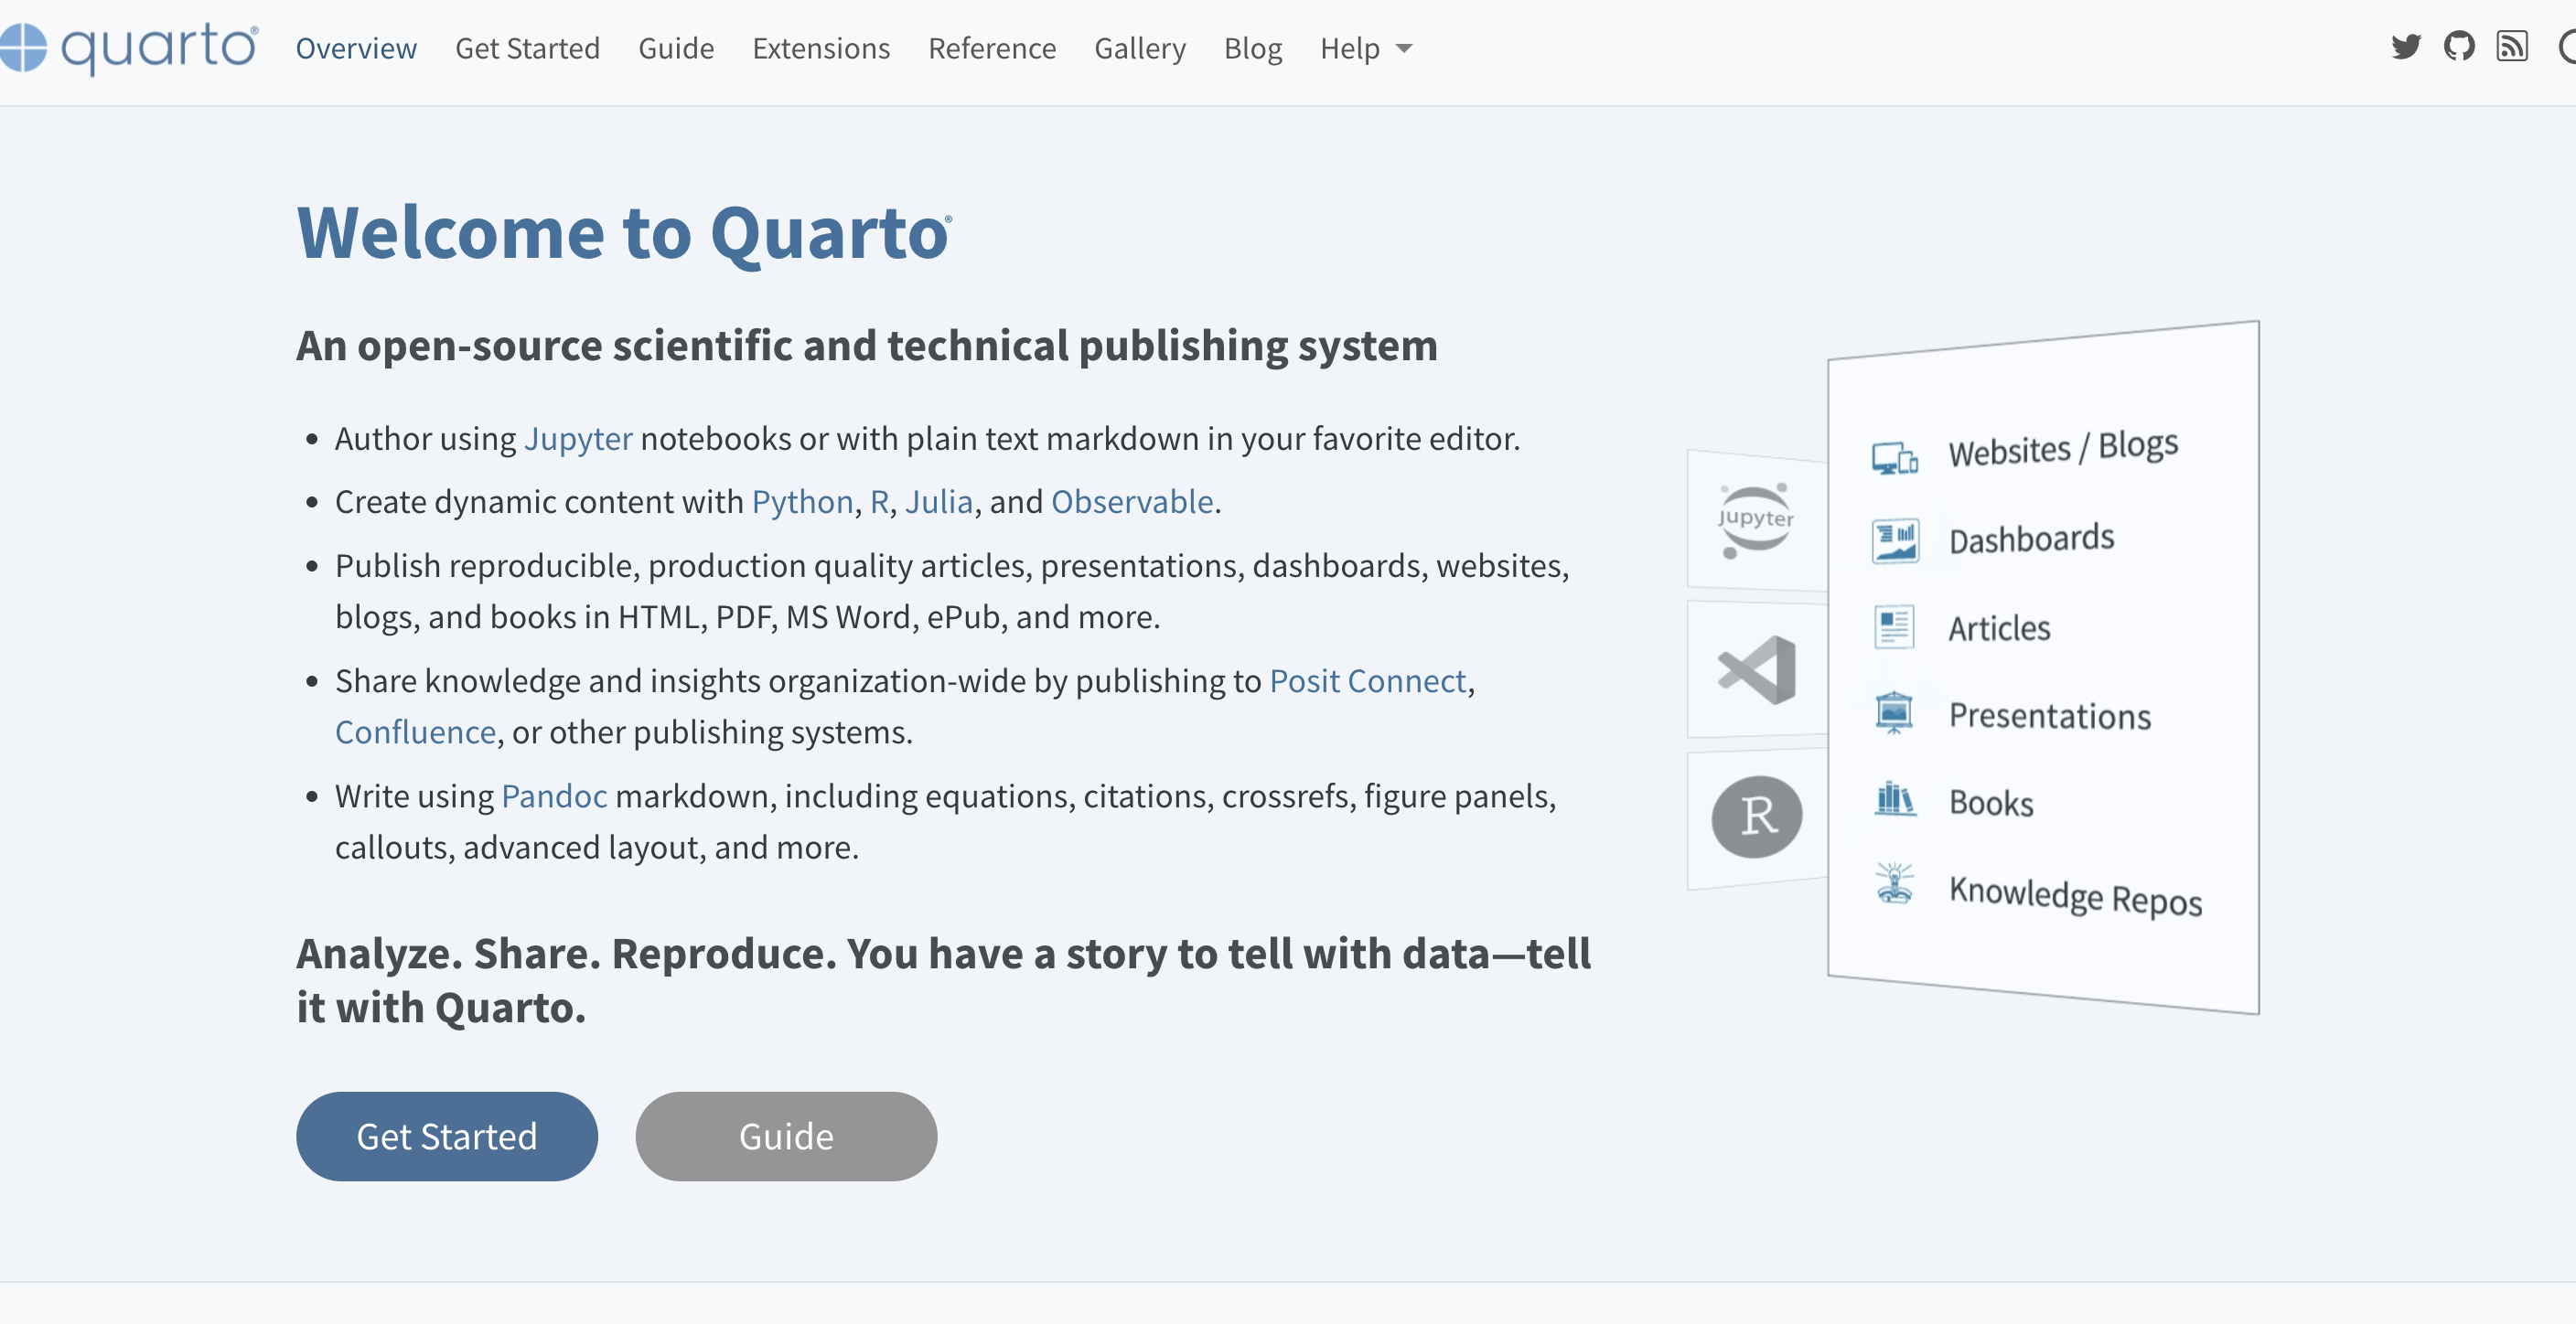Viewport: 2576px width, 1324px height.
Task: Click the Books icon in the output list
Action: tap(1896, 799)
